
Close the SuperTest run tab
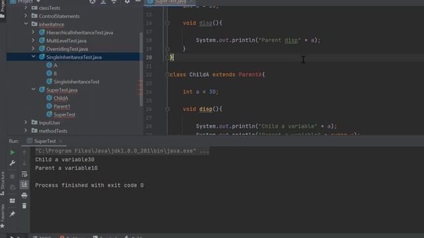60,141
